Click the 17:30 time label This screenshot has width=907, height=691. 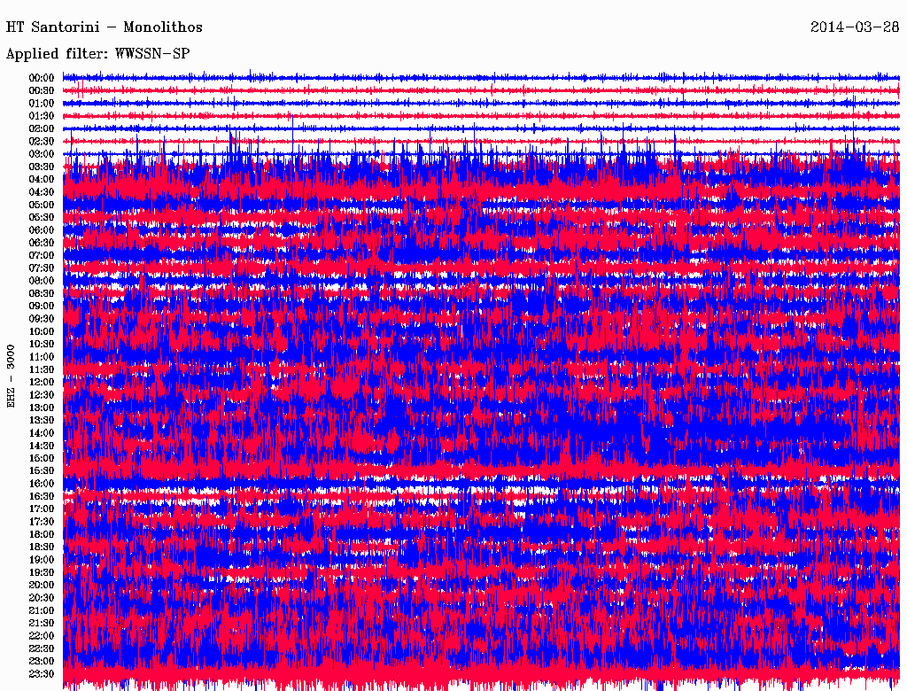(42, 522)
